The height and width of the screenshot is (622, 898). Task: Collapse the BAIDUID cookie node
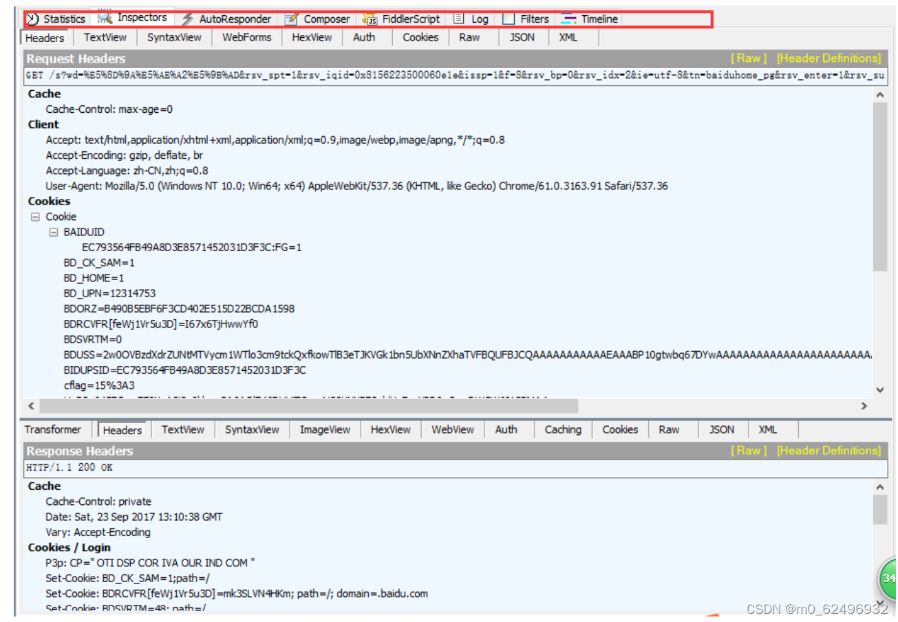(53, 233)
